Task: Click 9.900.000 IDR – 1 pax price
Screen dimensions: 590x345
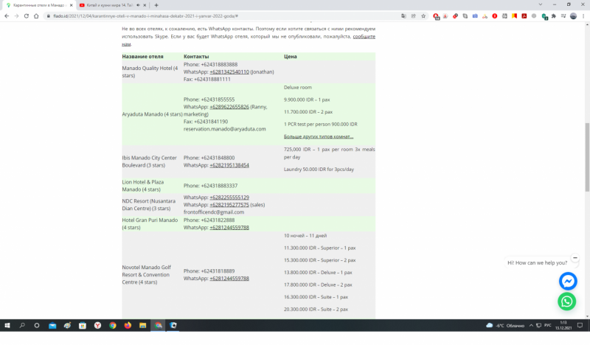Action: pyautogui.click(x=307, y=100)
